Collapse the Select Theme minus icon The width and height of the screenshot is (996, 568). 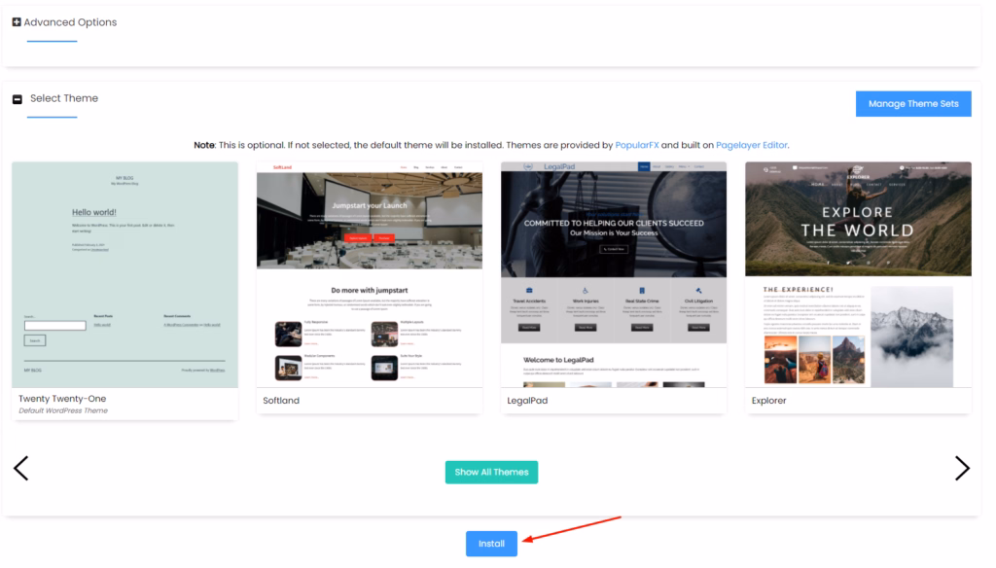click(x=18, y=99)
